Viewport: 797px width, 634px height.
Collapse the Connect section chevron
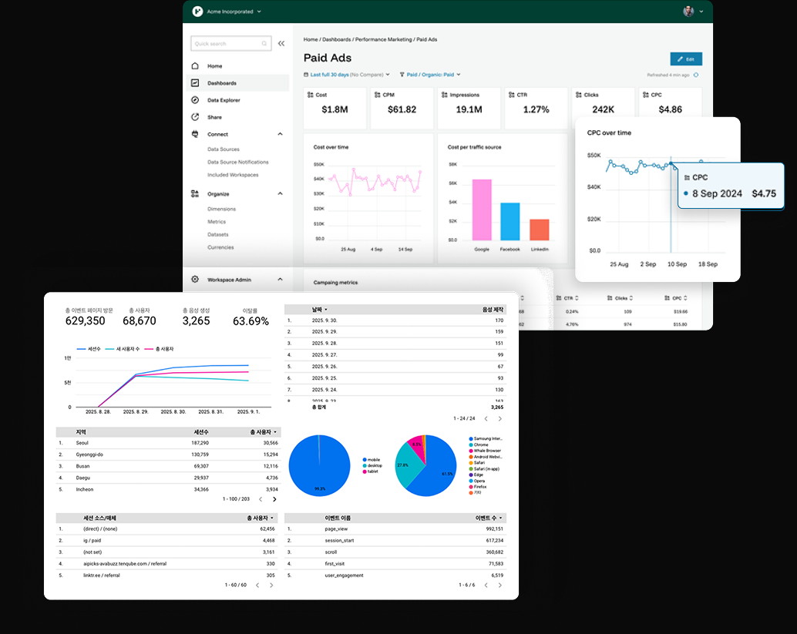(280, 134)
